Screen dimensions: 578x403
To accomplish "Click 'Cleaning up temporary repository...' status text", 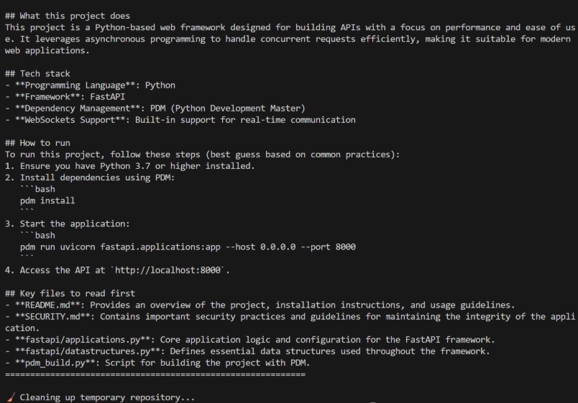I will click(107, 397).
